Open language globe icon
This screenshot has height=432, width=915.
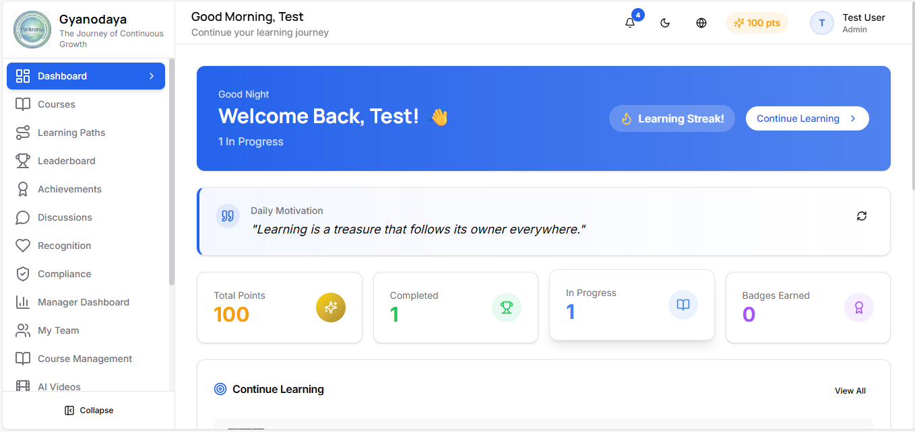pyautogui.click(x=701, y=23)
